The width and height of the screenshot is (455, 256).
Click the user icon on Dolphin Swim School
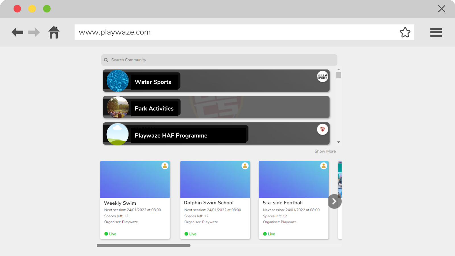pyautogui.click(x=245, y=166)
